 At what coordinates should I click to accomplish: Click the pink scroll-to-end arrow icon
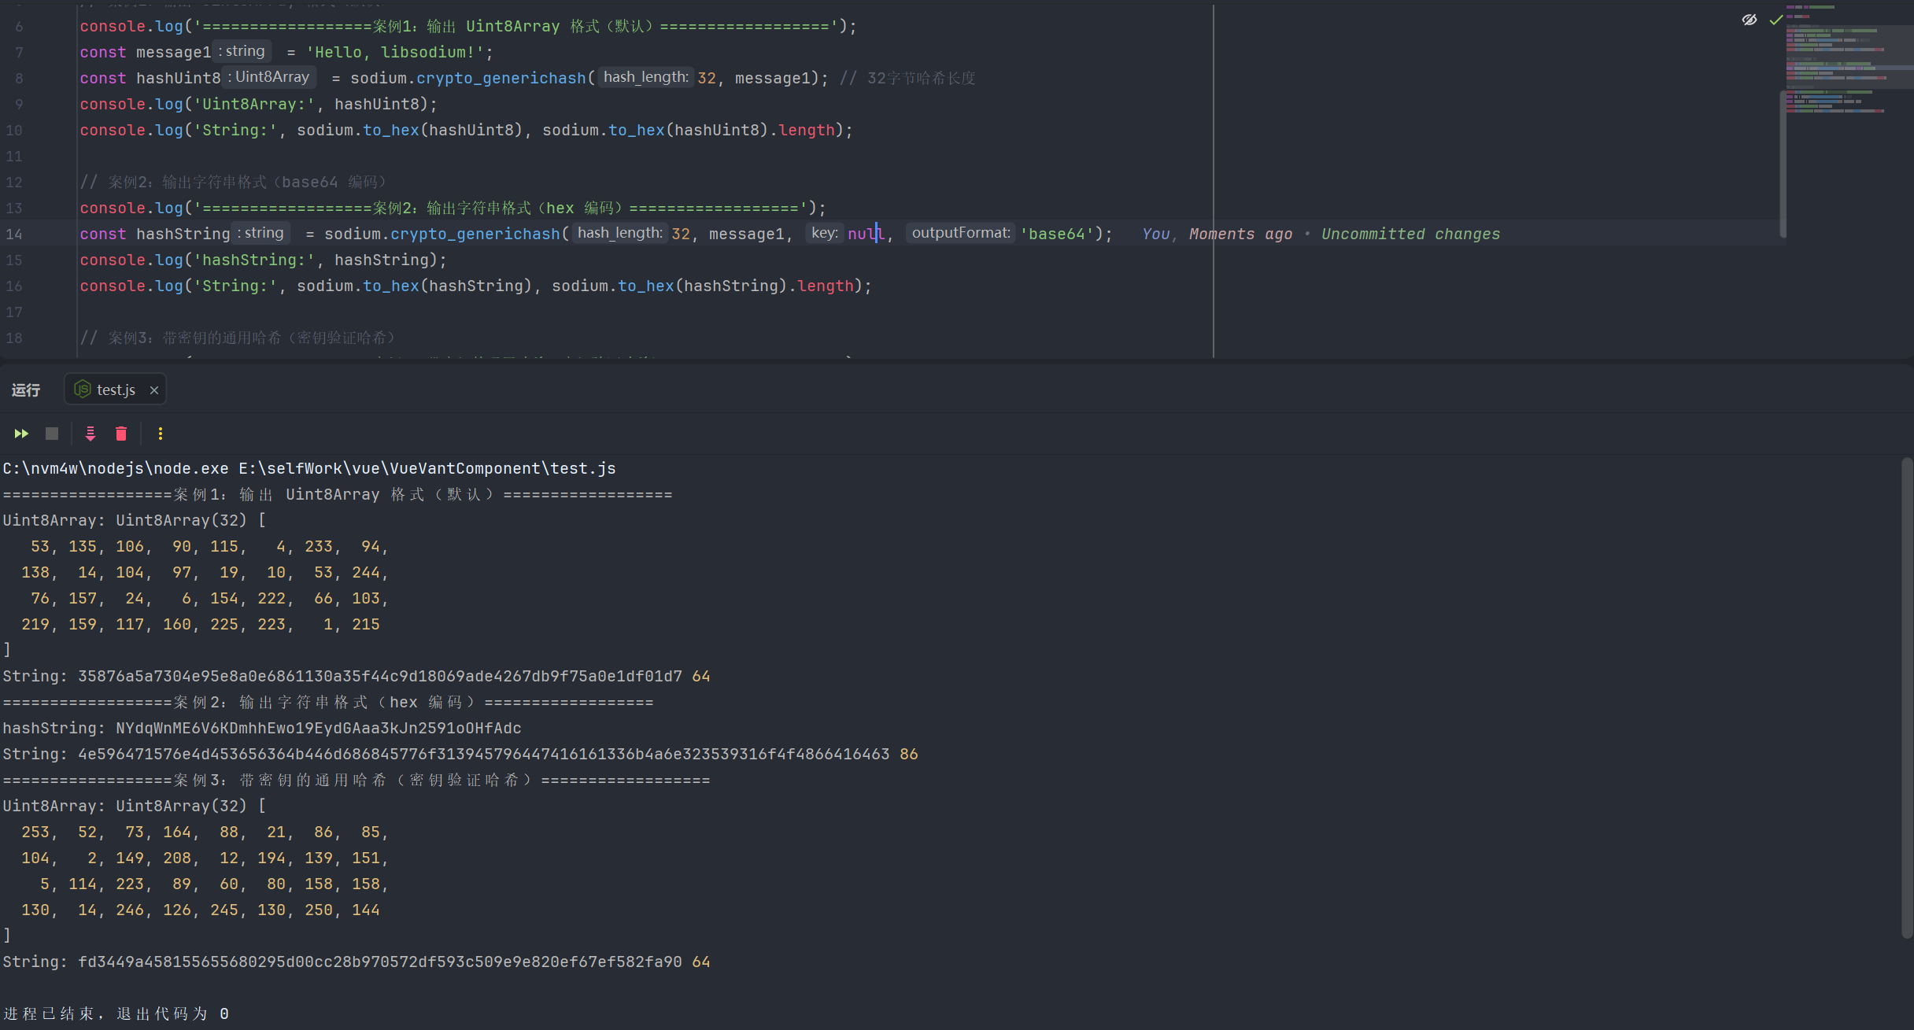pos(91,434)
